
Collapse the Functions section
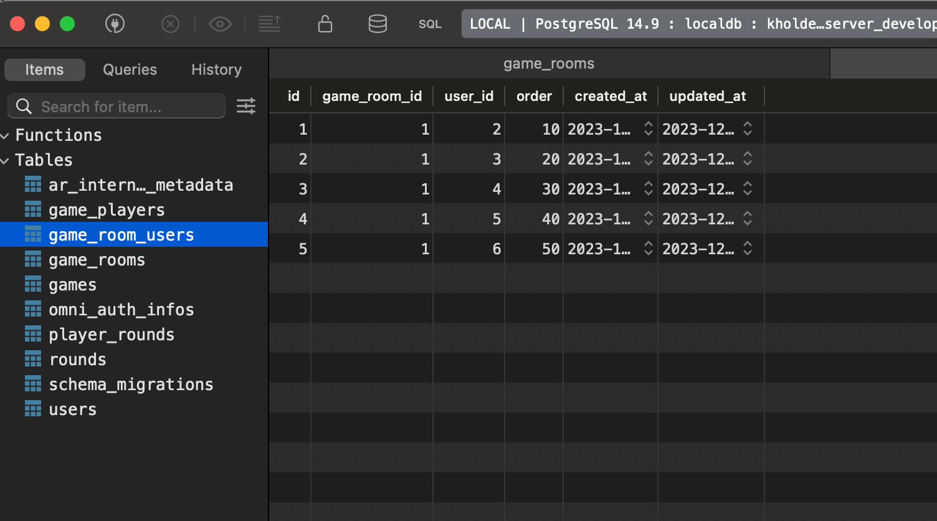coord(6,135)
